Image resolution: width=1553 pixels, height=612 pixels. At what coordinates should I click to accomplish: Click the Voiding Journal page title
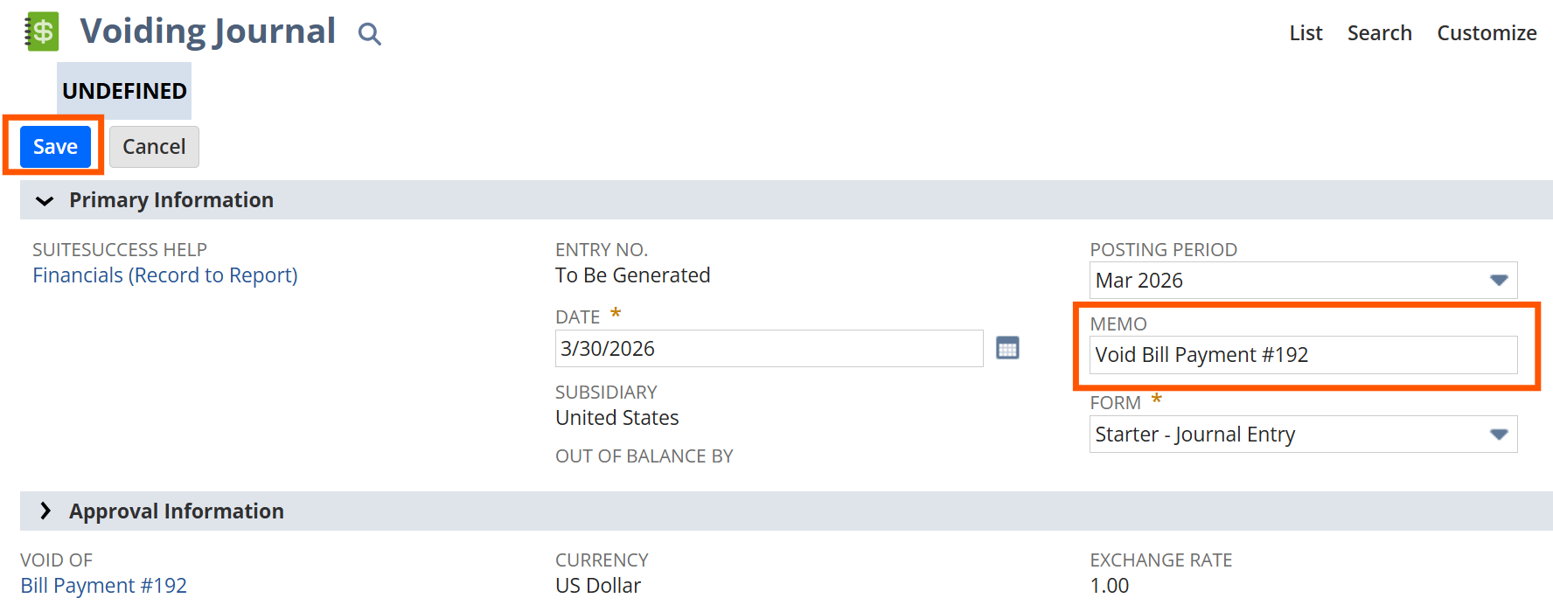point(208,31)
